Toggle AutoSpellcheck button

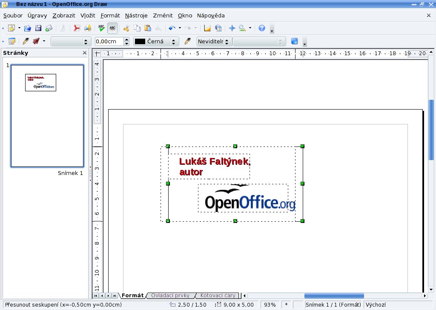pyautogui.click(x=112, y=28)
